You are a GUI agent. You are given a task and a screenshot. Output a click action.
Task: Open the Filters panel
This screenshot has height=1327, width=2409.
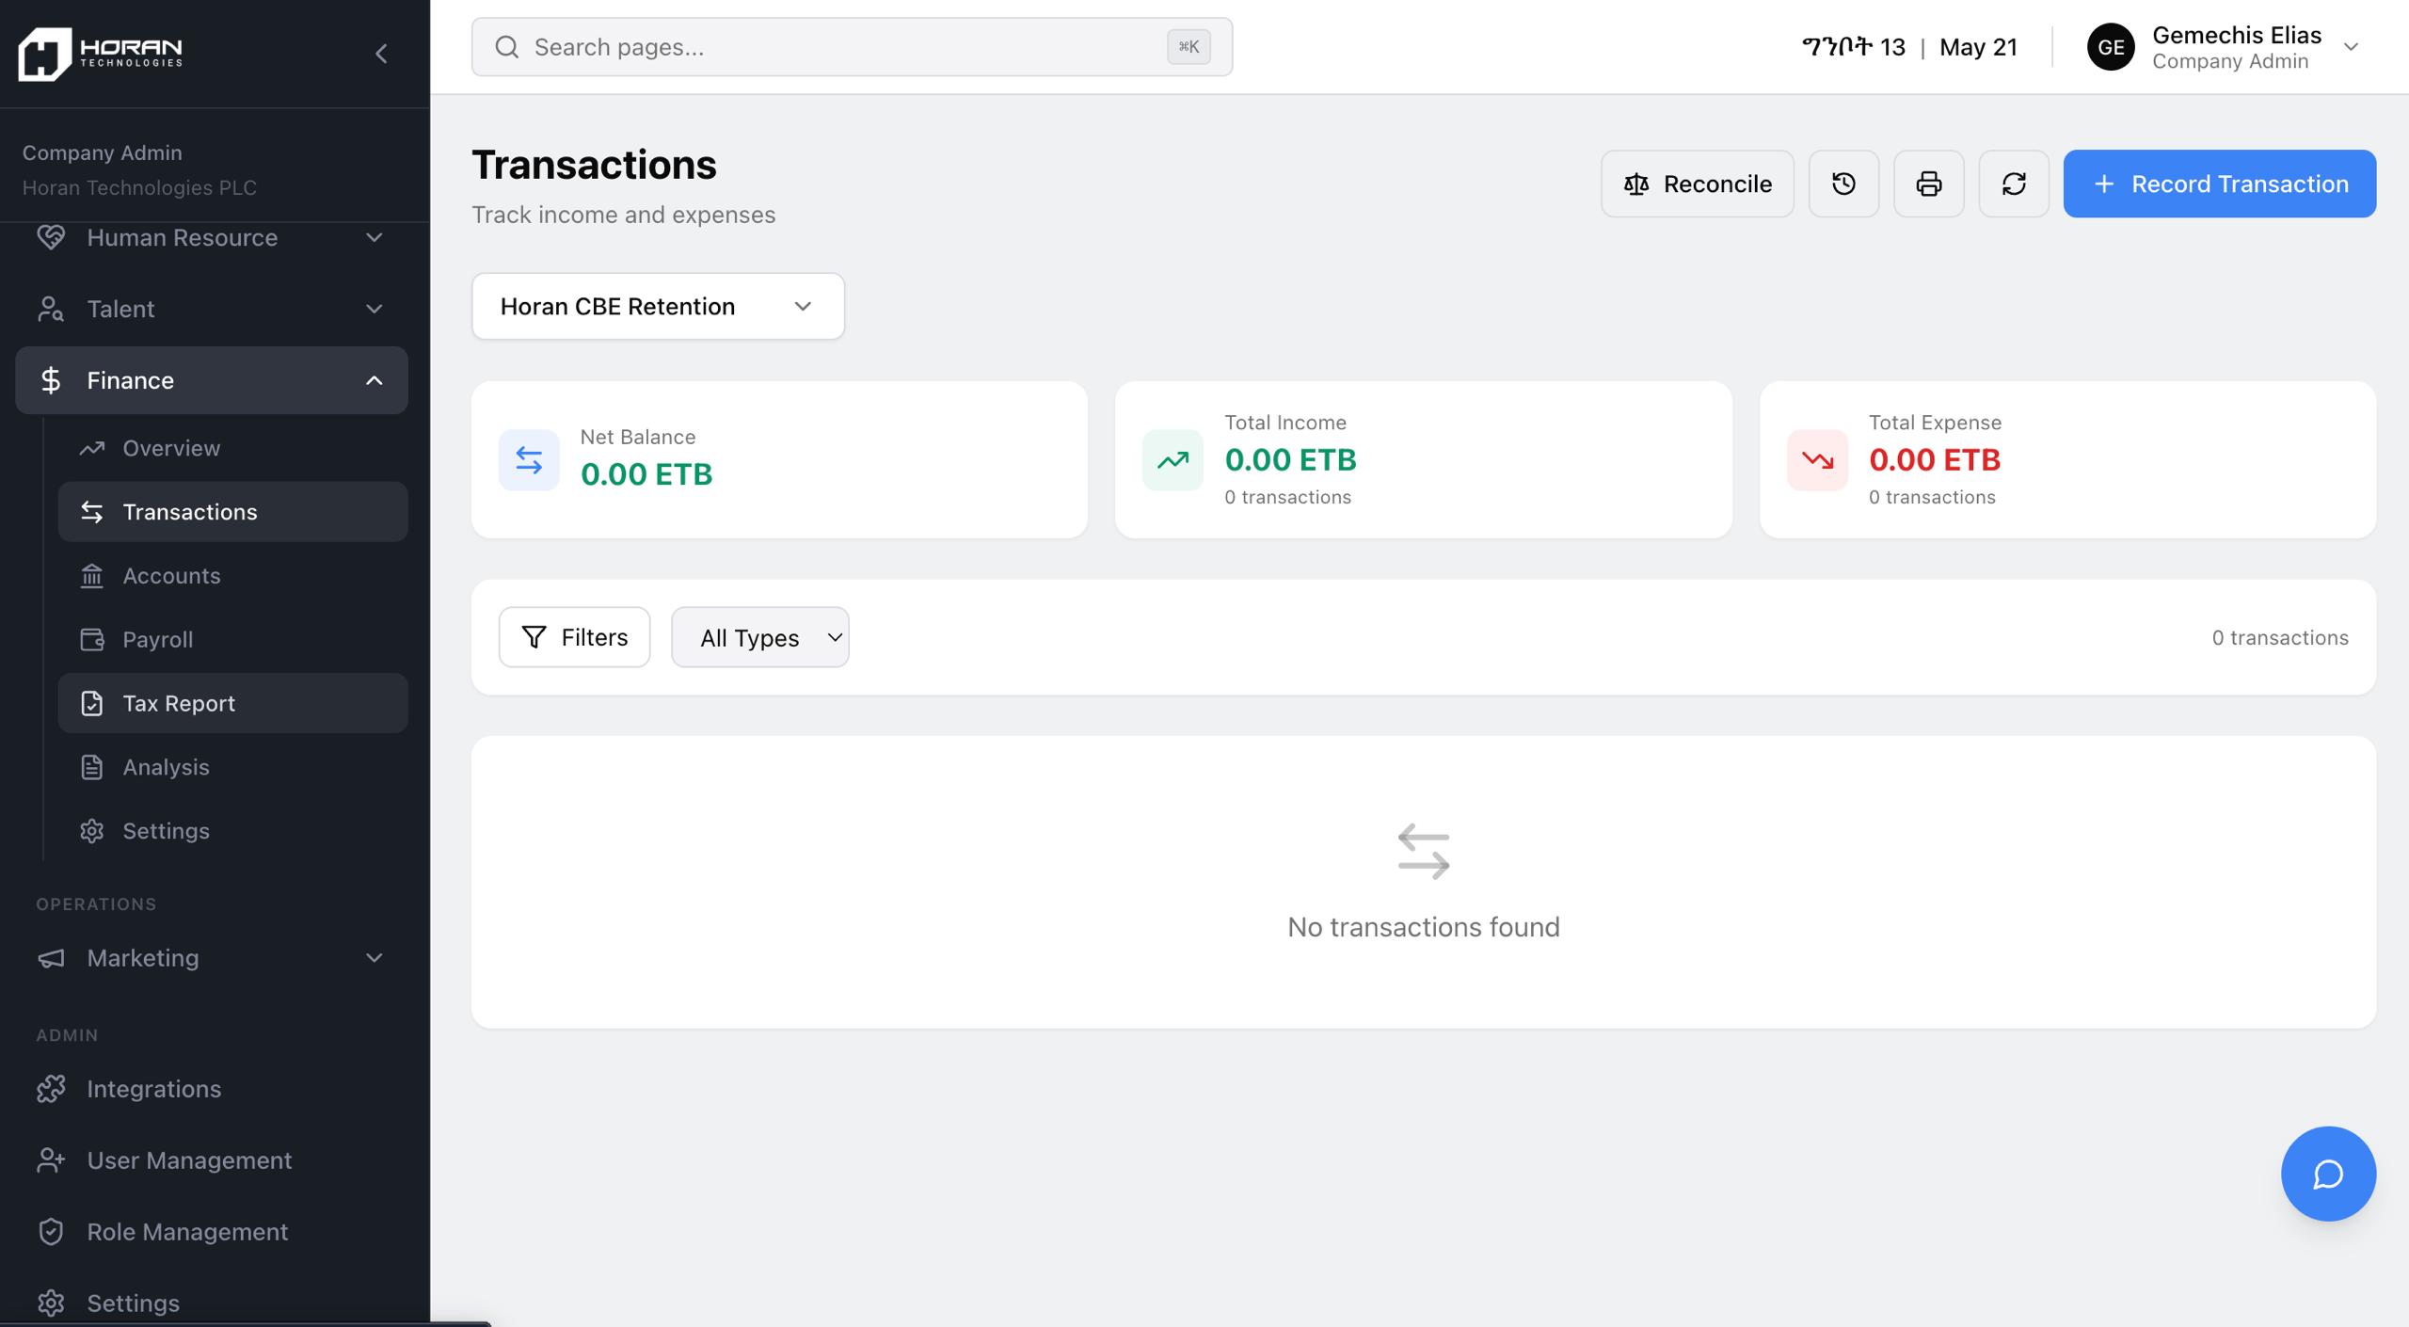(574, 637)
